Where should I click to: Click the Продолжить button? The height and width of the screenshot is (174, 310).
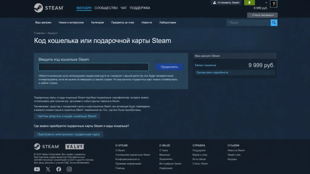click(169, 67)
